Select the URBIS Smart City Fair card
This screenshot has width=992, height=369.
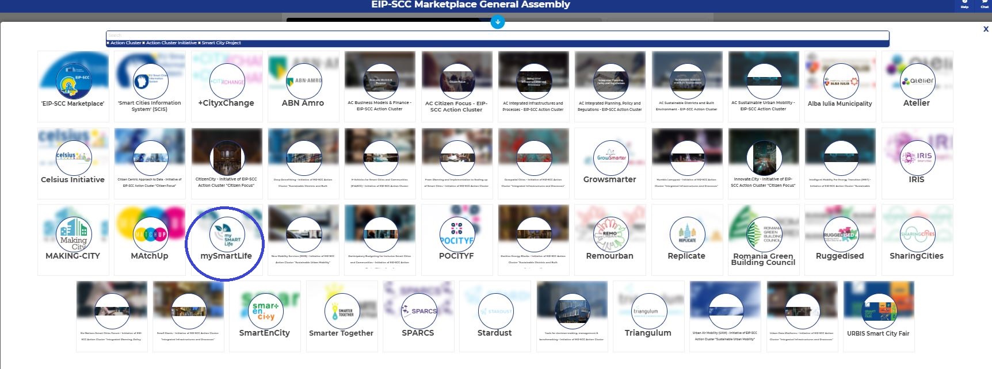tap(879, 316)
